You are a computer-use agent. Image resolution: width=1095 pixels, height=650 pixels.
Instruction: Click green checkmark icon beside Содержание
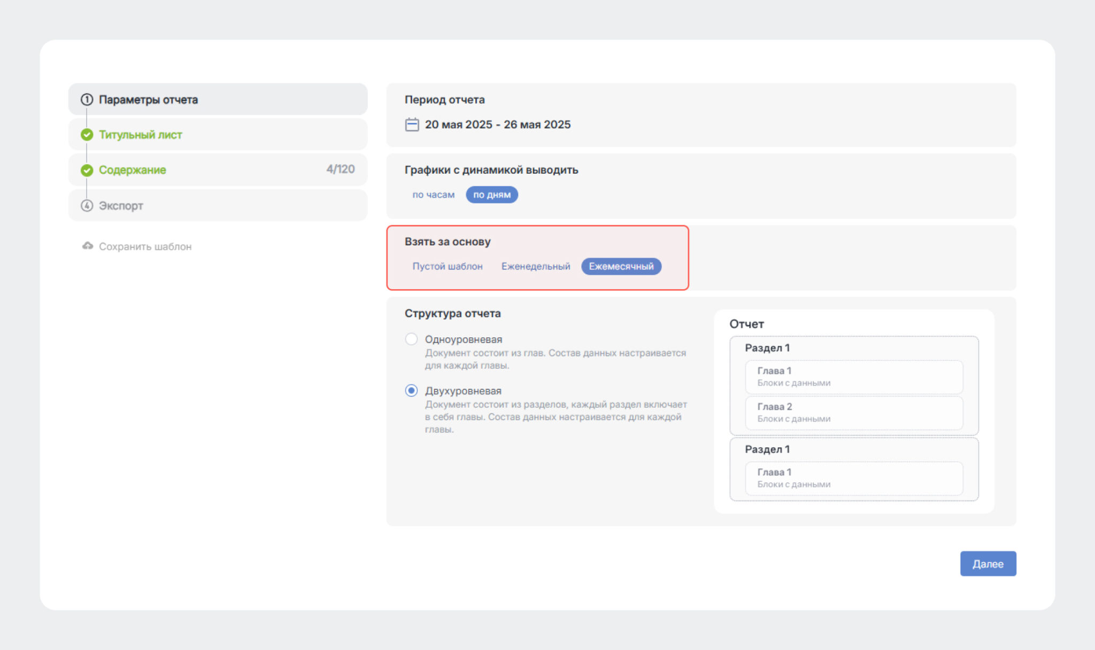pos(87,170)
